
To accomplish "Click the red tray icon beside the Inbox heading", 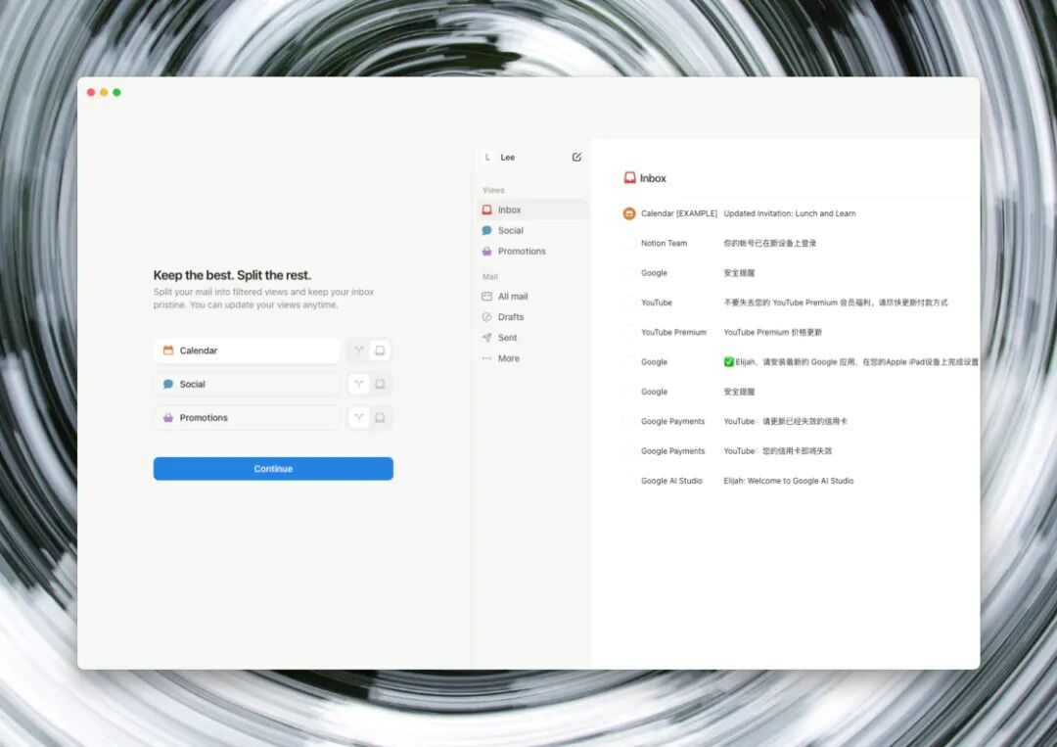I will click(x=629, y=178).
